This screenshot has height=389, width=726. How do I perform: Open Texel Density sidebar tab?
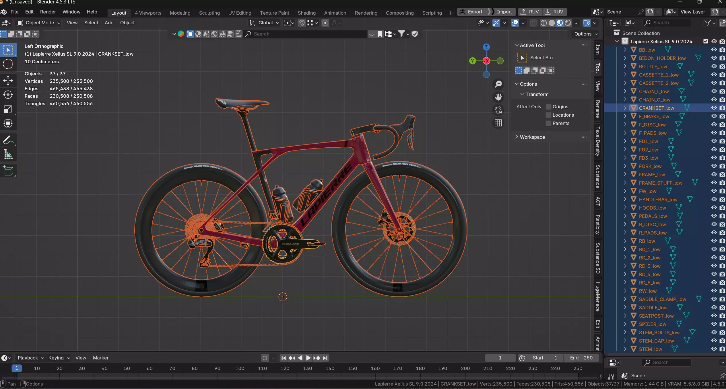pyautogui.click(x=598, y=142)
